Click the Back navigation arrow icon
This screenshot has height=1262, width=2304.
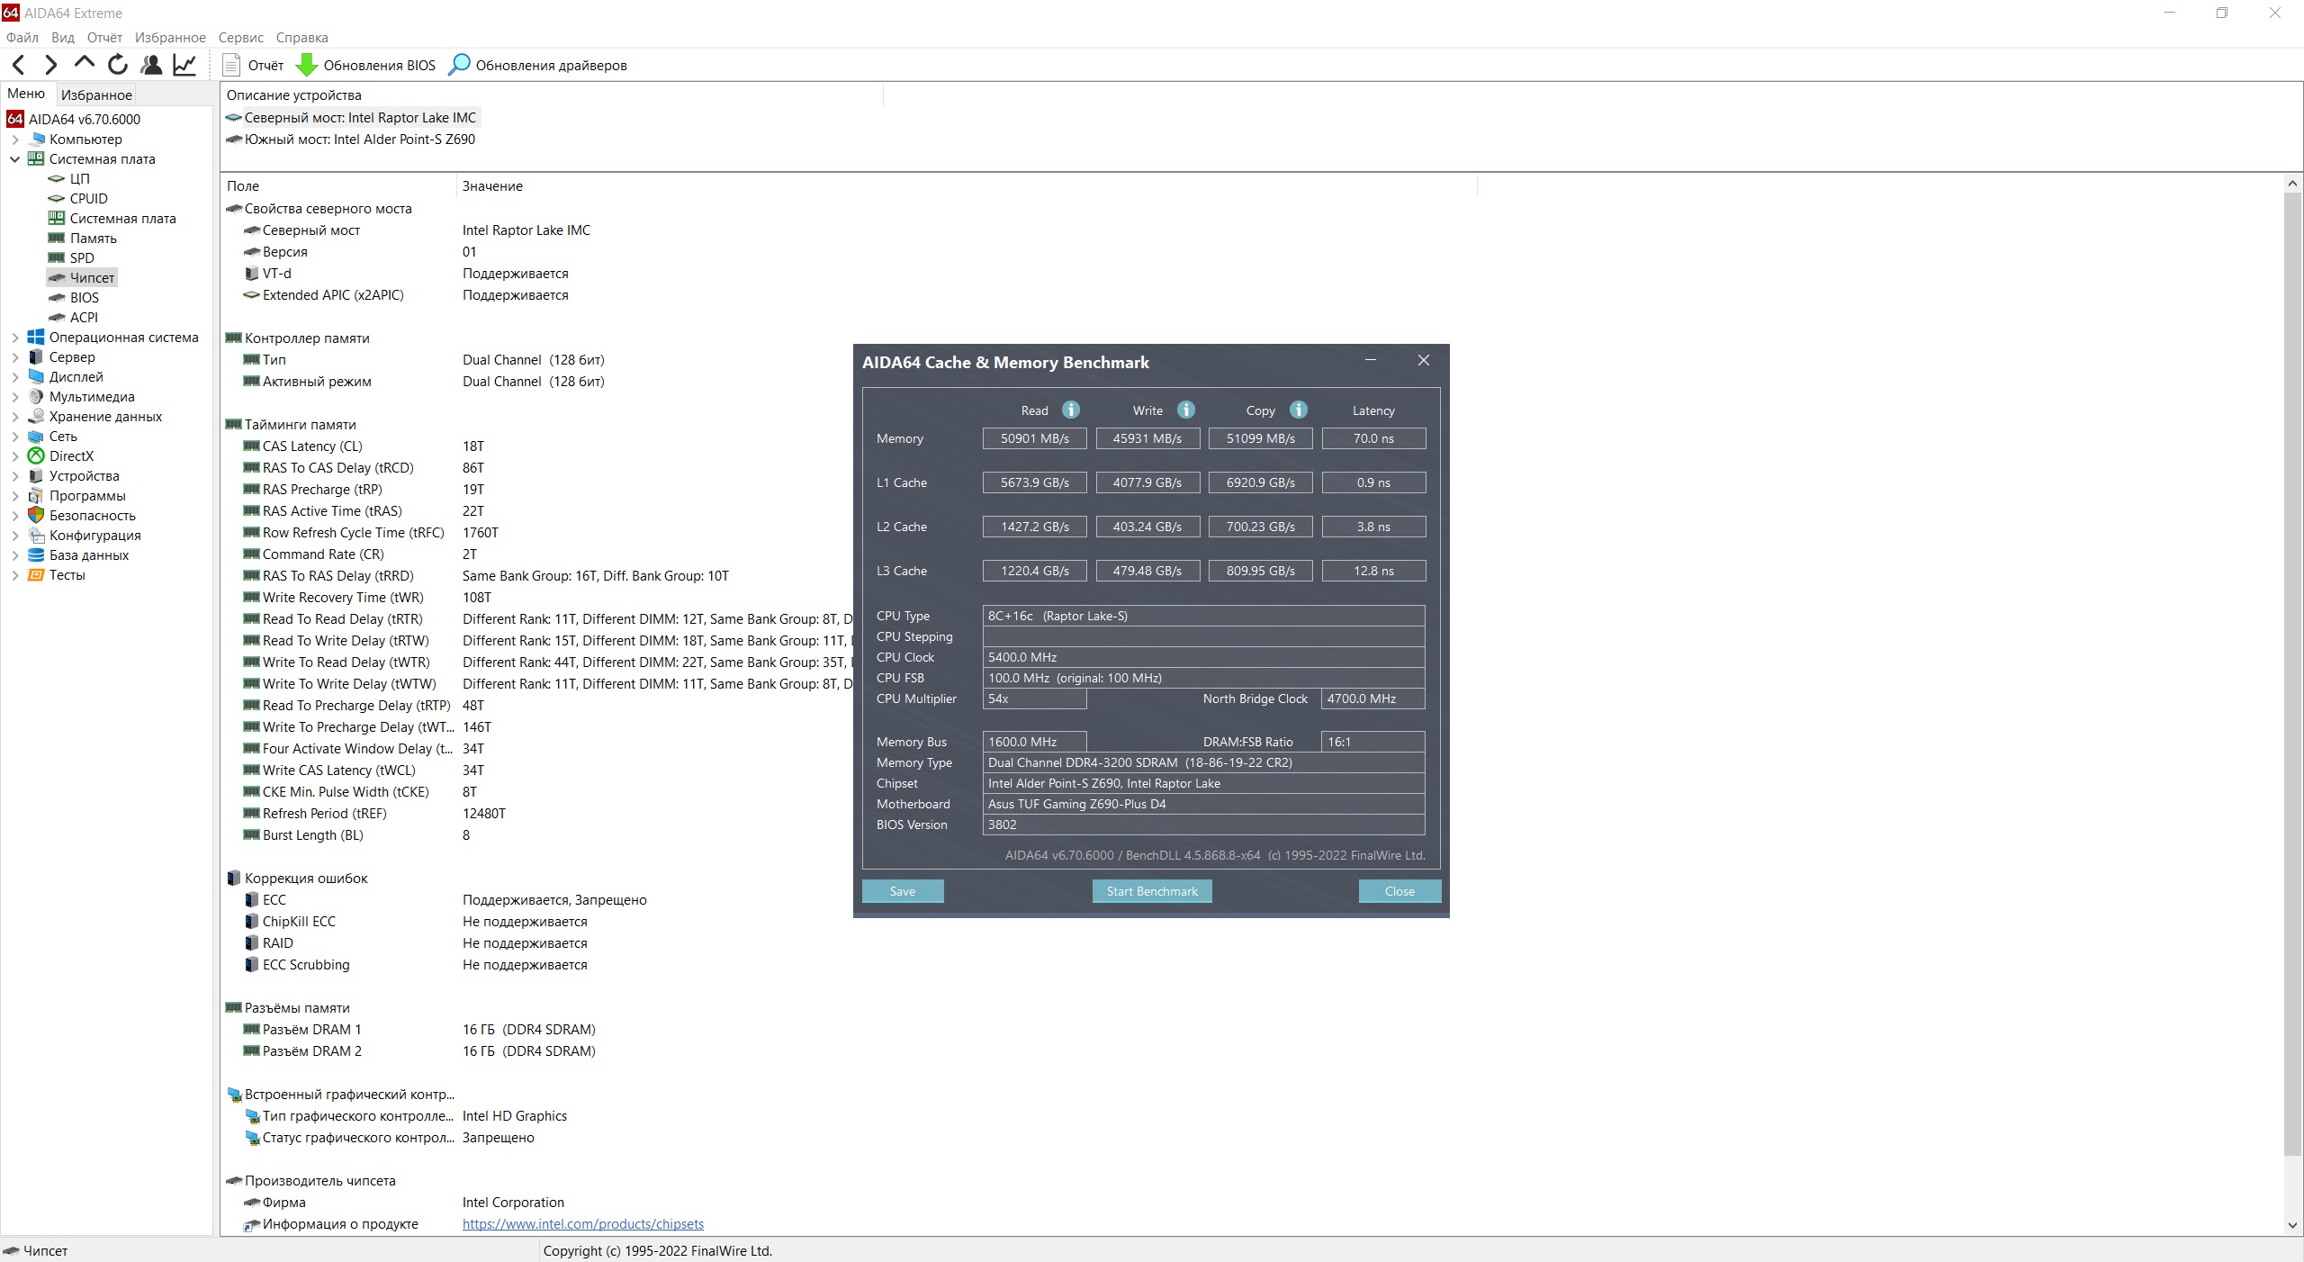pyautogui.click(x=19, y=65)
